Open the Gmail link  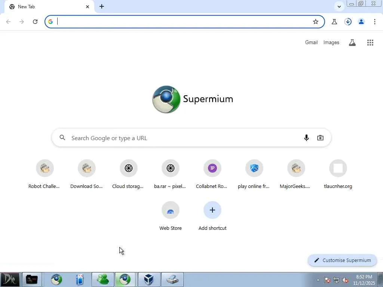[x=311, y=43]
